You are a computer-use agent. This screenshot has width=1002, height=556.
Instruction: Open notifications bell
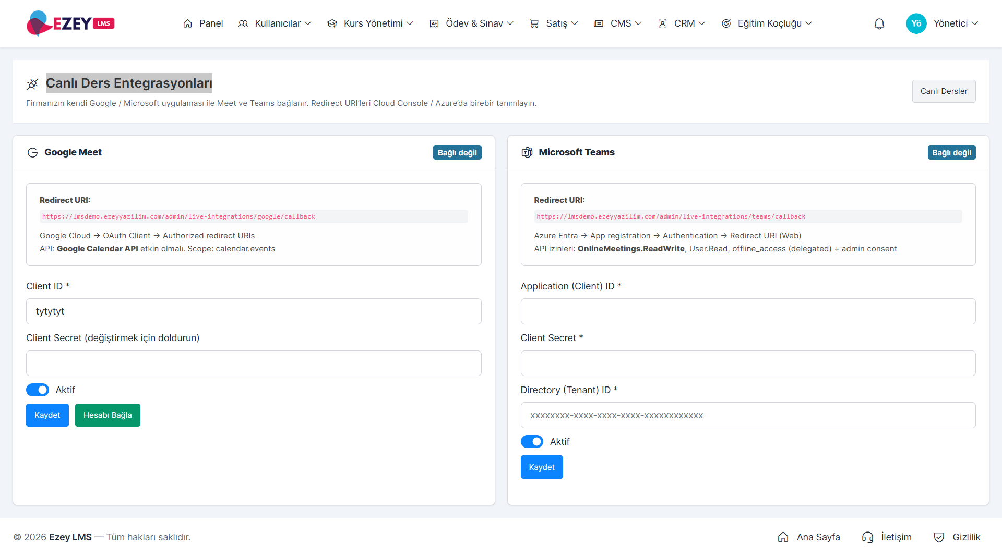tap(879, 23)
